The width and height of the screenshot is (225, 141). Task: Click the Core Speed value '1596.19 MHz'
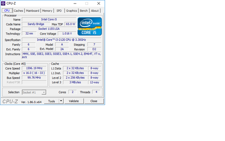pyautogui.click(x=34, y=68)
